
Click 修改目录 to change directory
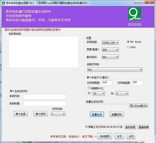click(130, 127)
